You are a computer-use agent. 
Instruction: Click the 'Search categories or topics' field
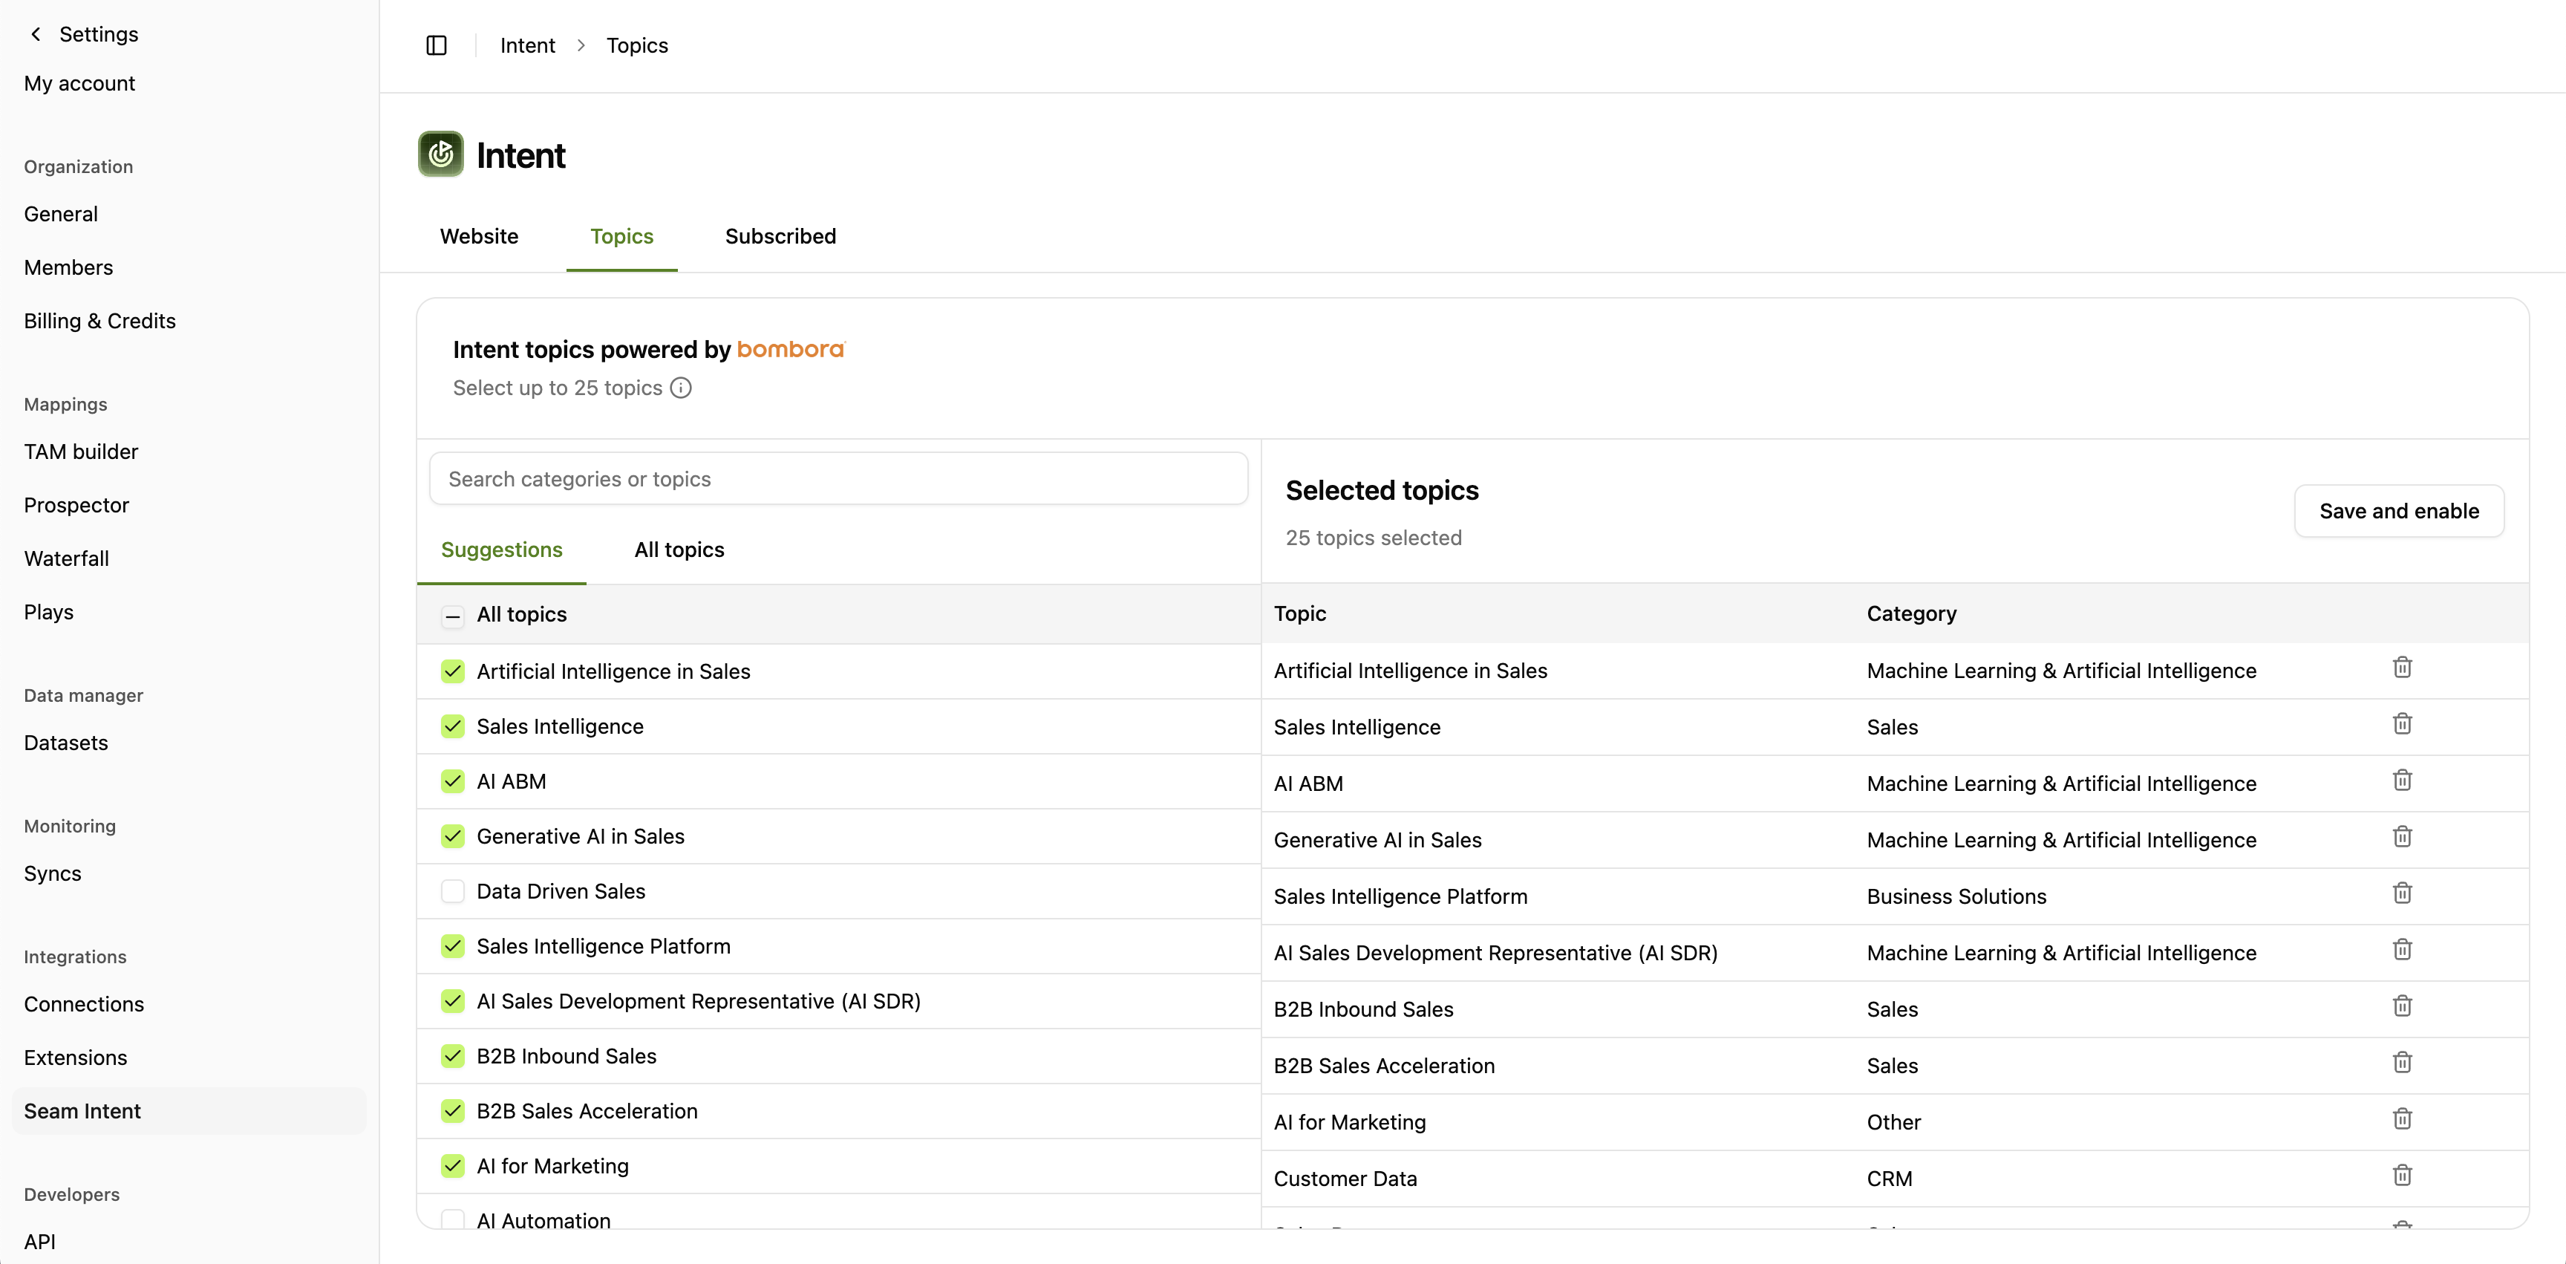tap(838, 478)
